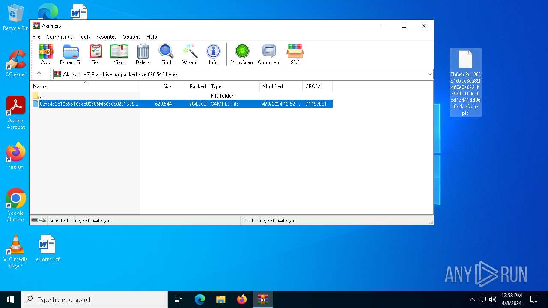
Task: Expand the address bar path dropdown
Action: pyautogui.click(x=429, y=74)
